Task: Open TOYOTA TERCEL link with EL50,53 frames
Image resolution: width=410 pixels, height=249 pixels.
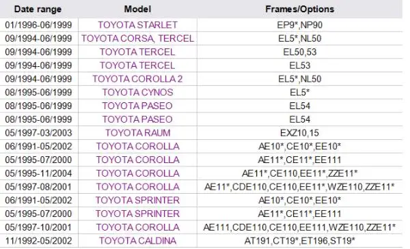Action: [137, 52]
